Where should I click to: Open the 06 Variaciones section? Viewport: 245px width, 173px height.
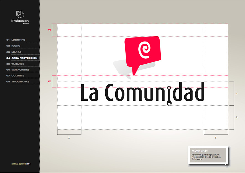[20, 70]
